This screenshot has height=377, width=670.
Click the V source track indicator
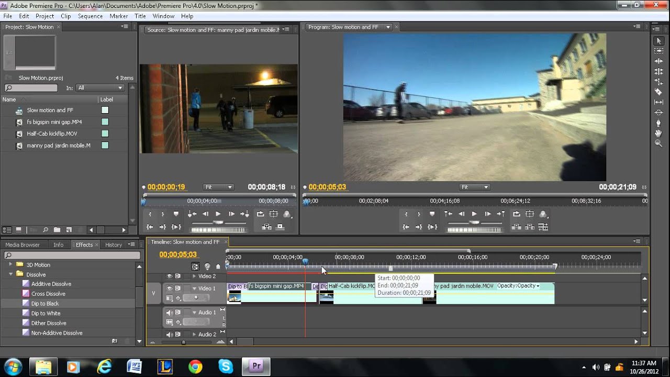(x=153, y=293)
